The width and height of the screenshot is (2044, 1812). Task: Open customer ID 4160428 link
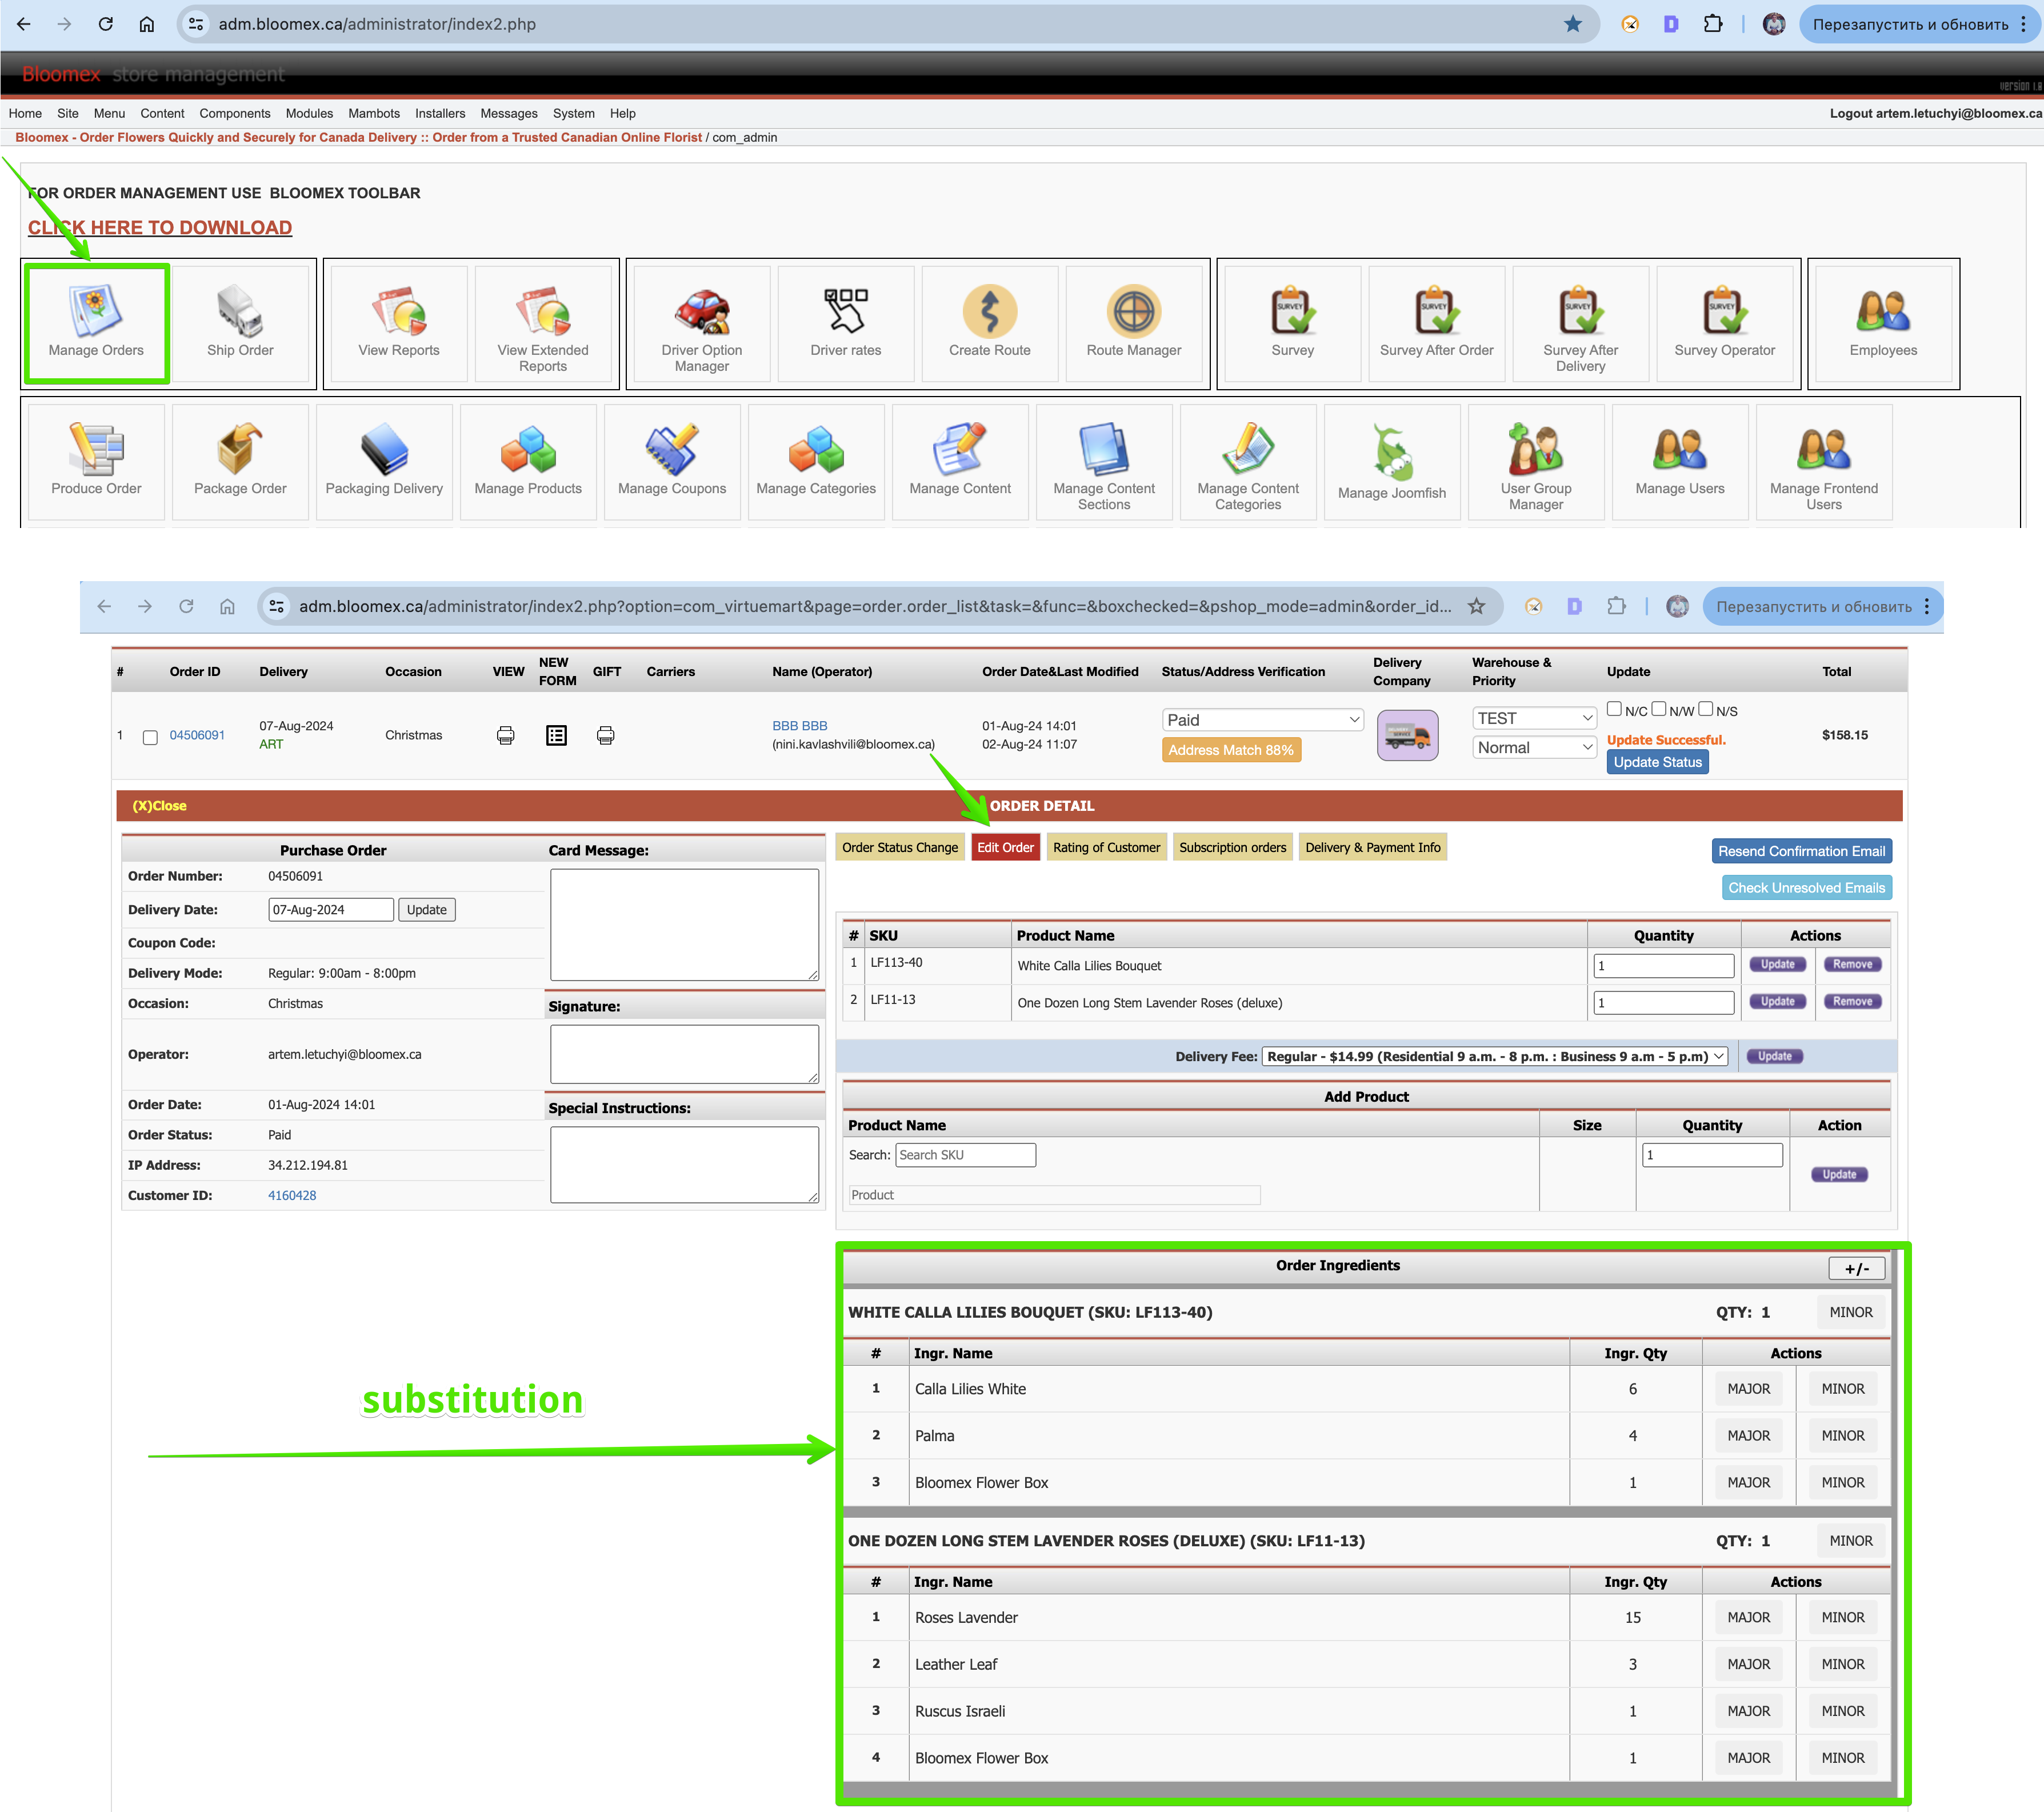[292, 1196]
